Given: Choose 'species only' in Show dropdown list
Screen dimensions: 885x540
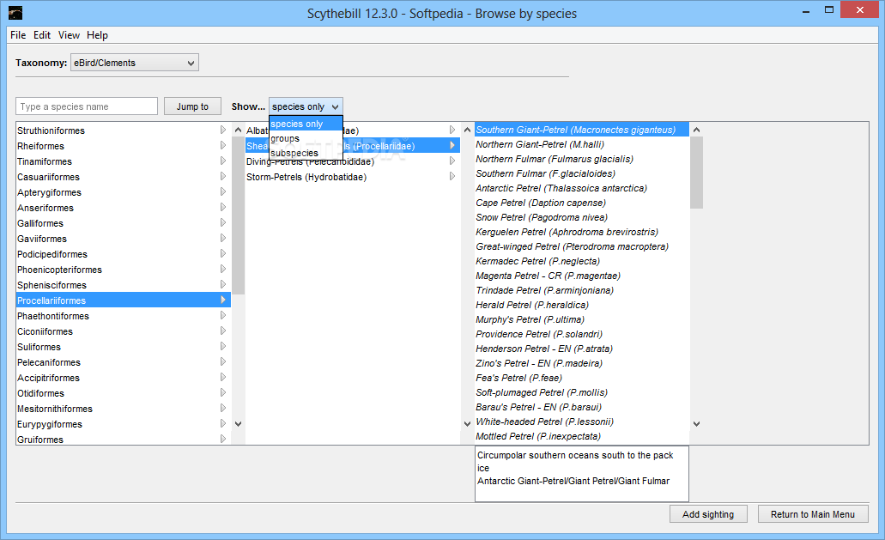Looking at the screenshot, I should click(306, 124).
